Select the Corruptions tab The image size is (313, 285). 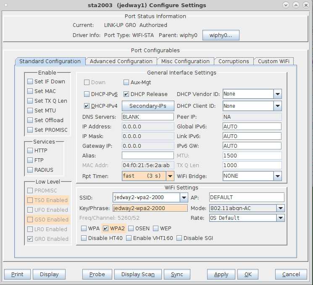[x=234, y=61]
